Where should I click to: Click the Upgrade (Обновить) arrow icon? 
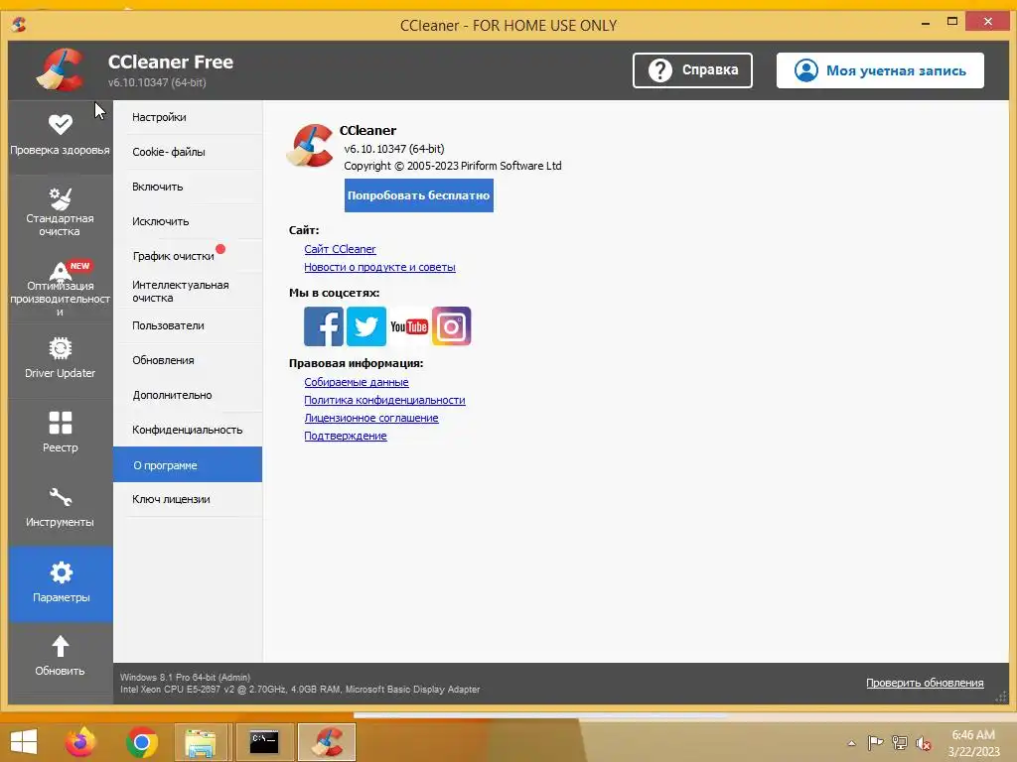tap(61, 646)
